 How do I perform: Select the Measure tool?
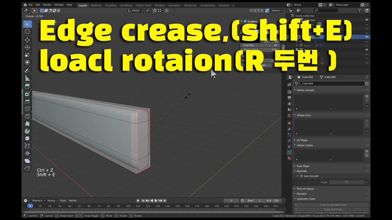[28, 78]
